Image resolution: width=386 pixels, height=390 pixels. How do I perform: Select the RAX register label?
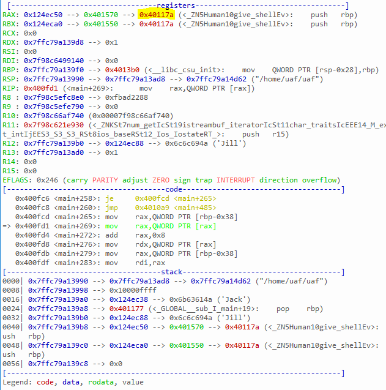[x=9, y=15]
